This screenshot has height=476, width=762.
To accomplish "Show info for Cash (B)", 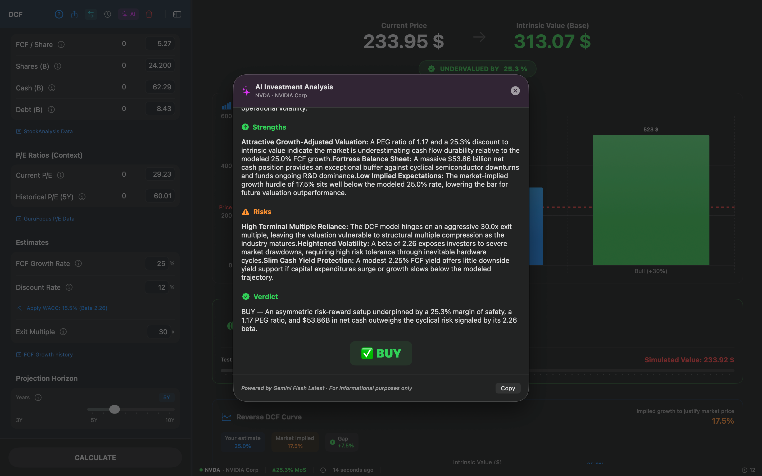I will click(x=52, y=88).
